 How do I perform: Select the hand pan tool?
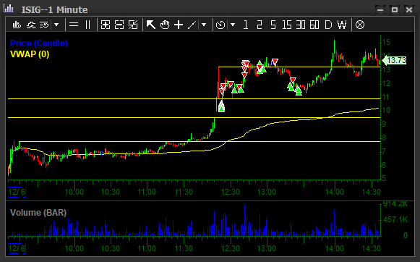[x=165, y=25]
